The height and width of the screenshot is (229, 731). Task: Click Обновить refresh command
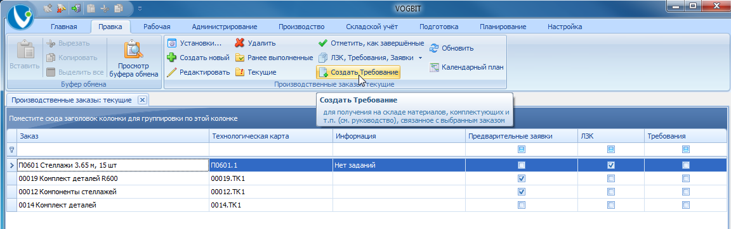coord(452,48)
